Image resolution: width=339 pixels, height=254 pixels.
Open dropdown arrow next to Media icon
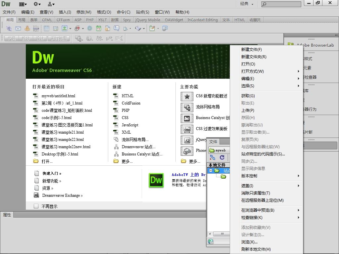(83, 28)
